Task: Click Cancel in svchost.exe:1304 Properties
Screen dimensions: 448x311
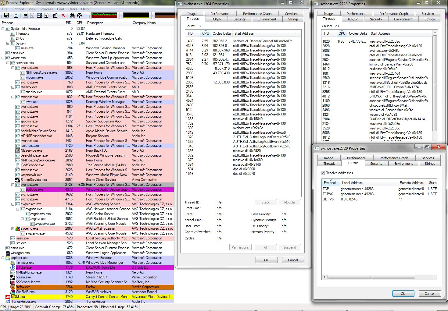Action: [x=293, y=260]
